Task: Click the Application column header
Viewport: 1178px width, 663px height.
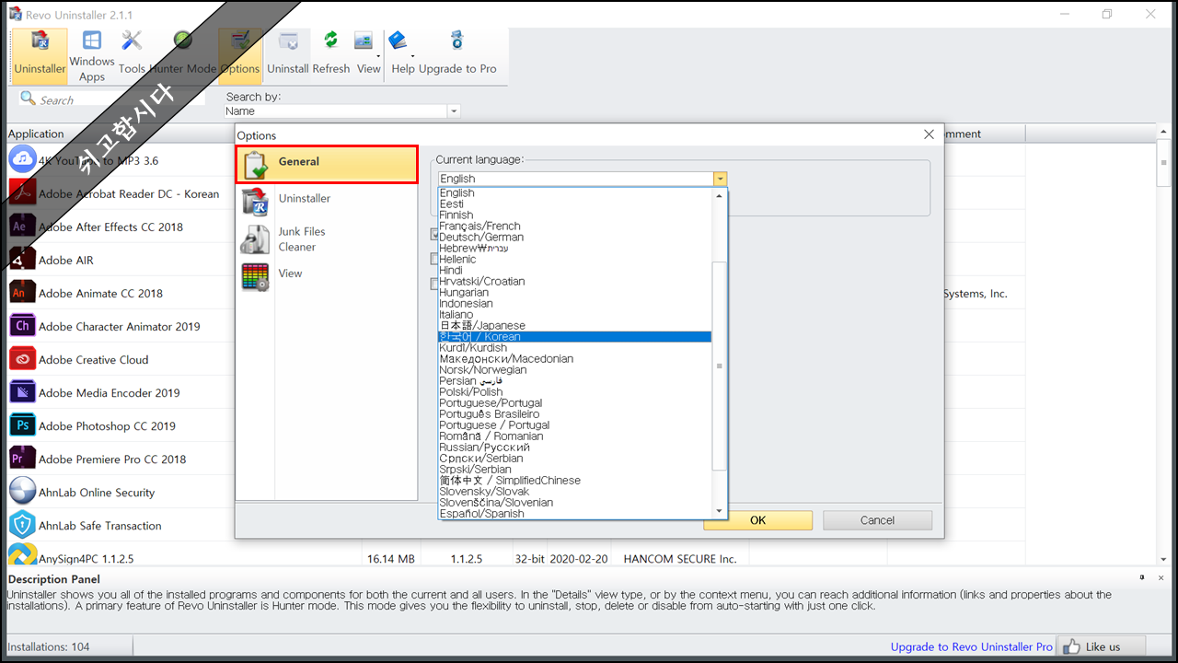Action: tap(120, 134)
